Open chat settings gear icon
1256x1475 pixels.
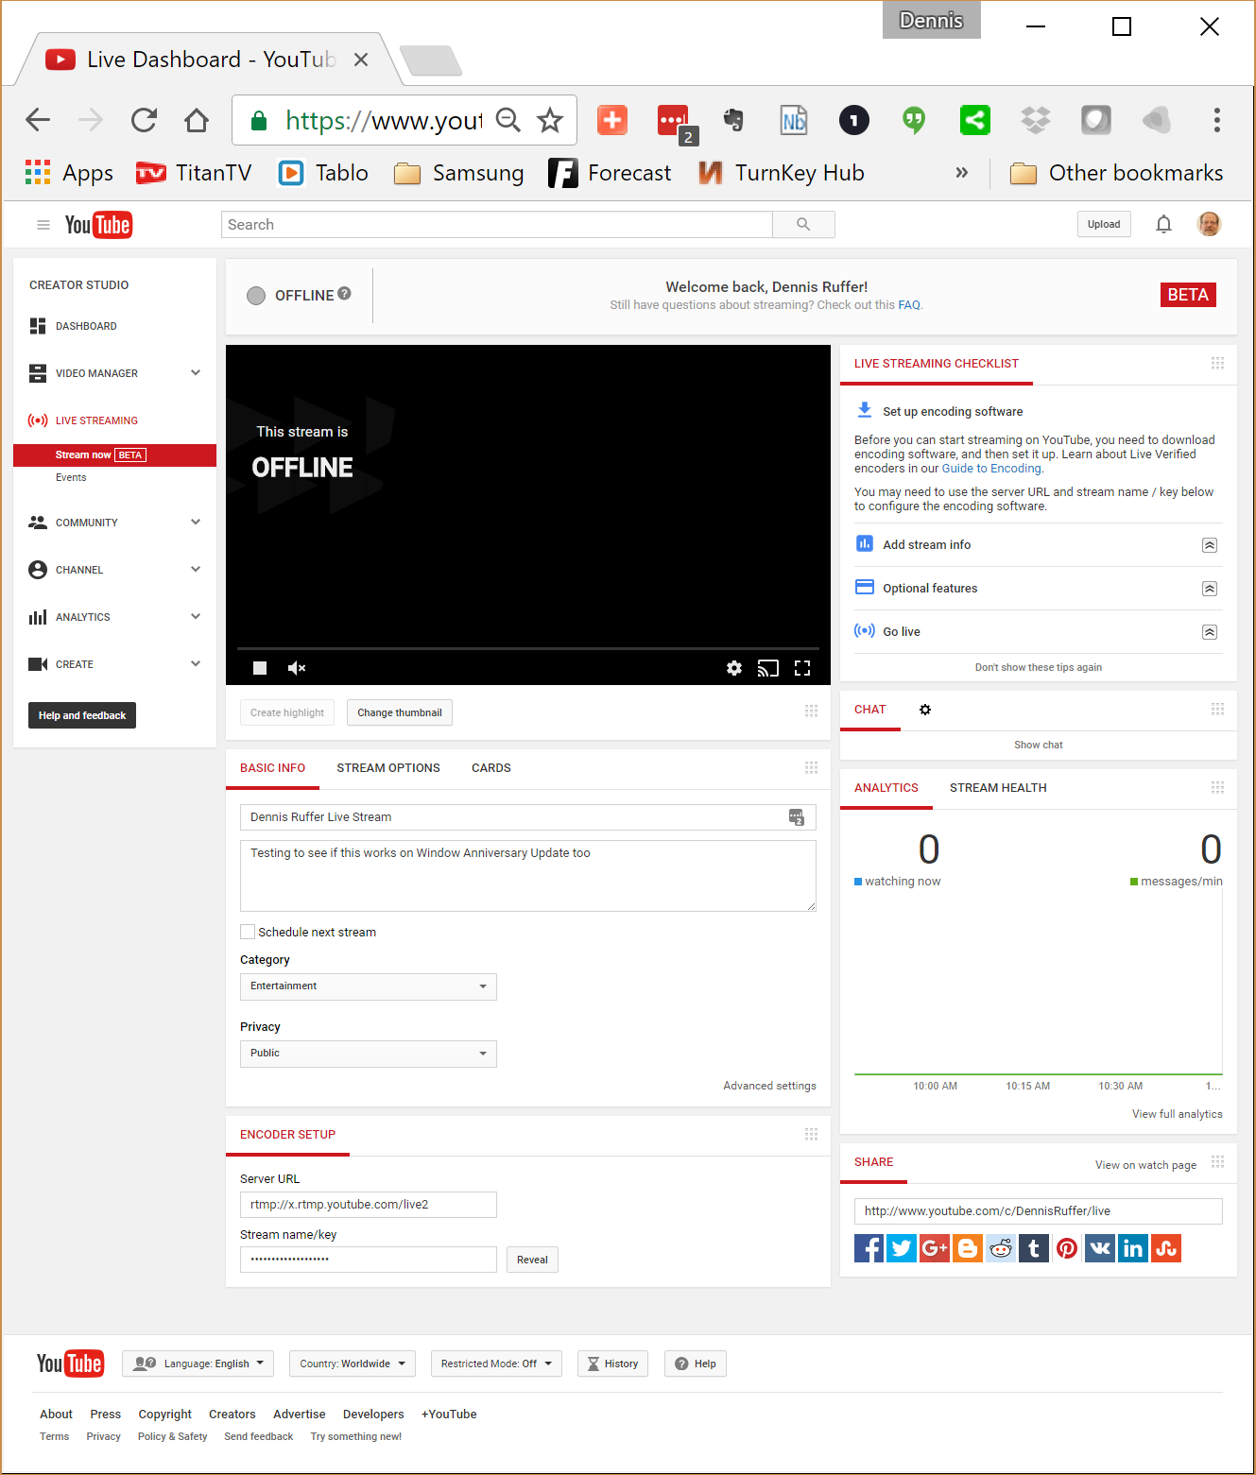pos(925,710)
